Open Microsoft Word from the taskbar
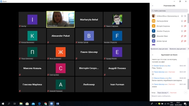 58,104
